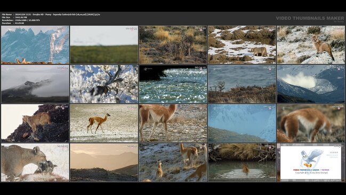Click the Video Thumbnails Maker watermark logo

point(310,19)
